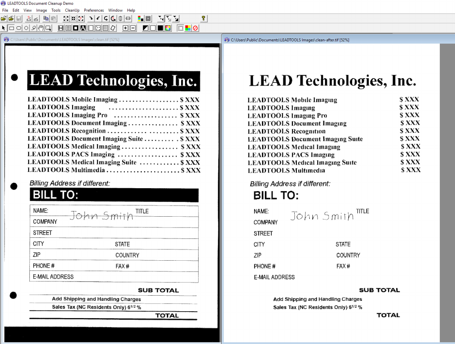Click the tilted page deskew icon

[x=113, y=28]
